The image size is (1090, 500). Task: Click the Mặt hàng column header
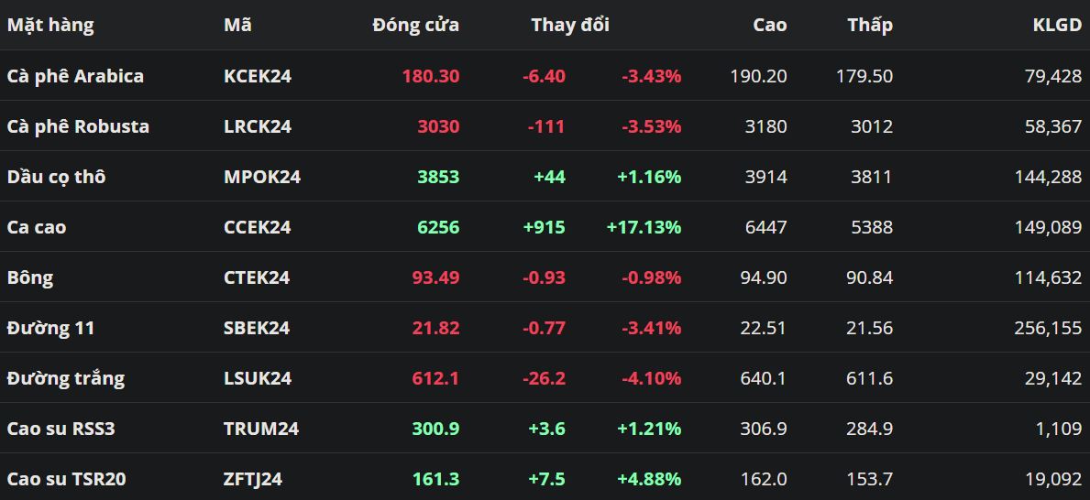point(50,26)
